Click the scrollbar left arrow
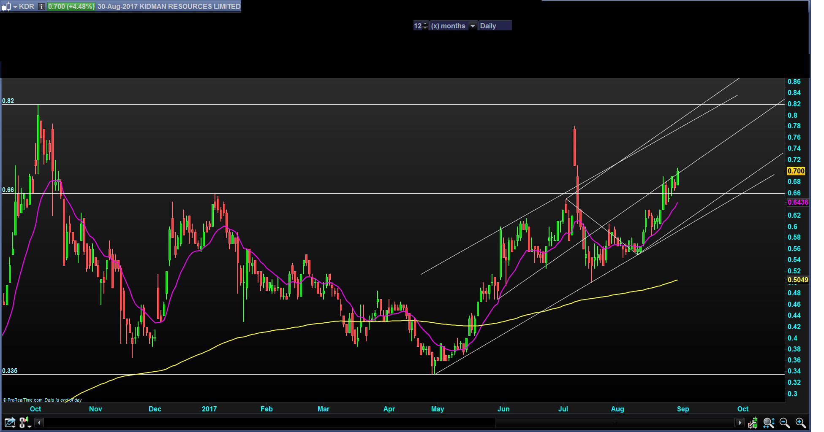 (x=39, y=422)
